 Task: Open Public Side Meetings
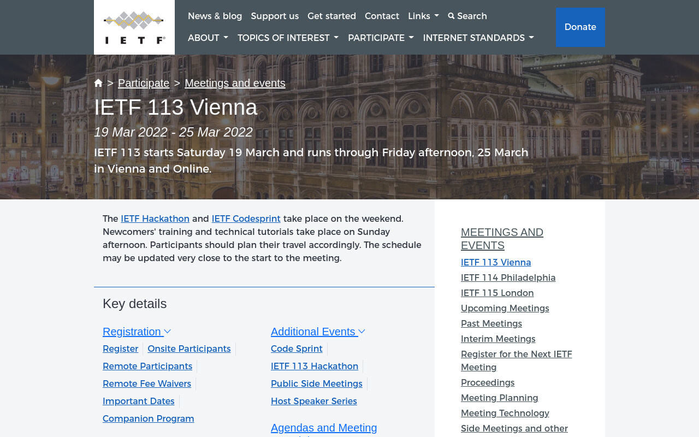317,383
